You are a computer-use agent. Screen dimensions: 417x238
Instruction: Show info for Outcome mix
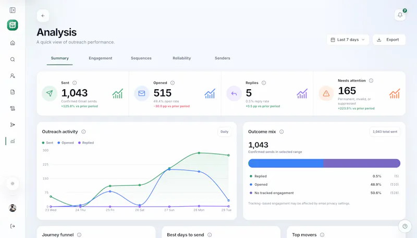click(281, 132)
